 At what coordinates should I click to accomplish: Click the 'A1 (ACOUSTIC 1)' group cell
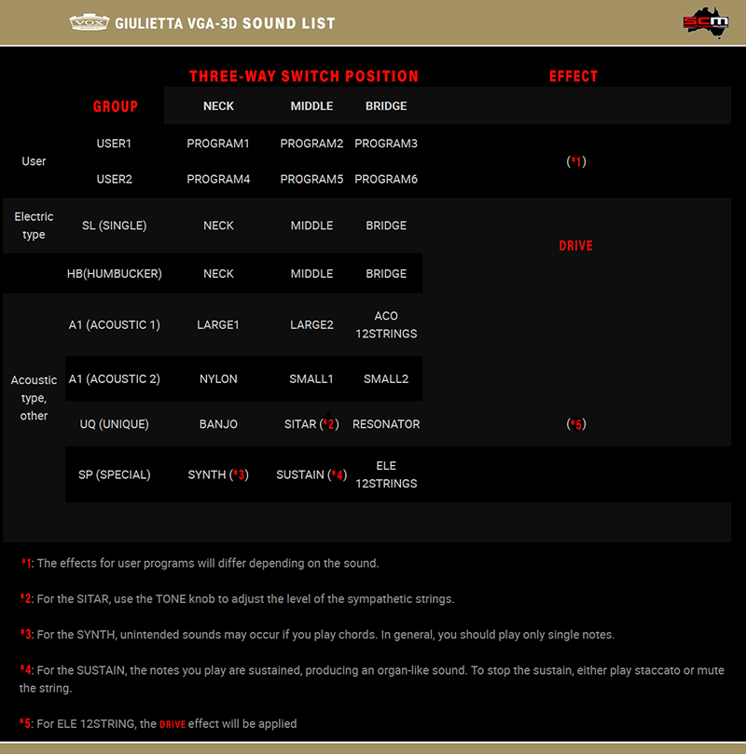click(114, 325)
